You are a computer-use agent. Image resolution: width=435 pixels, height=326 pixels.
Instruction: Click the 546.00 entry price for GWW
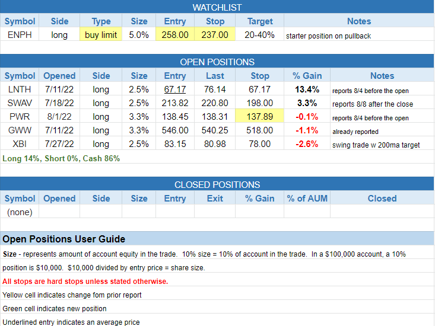click(x=175, y=130)
